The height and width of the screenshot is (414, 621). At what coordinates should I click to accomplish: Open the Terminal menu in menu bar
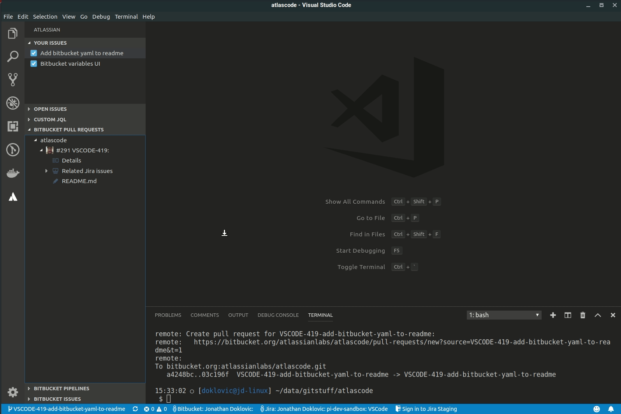pos(126,17)
